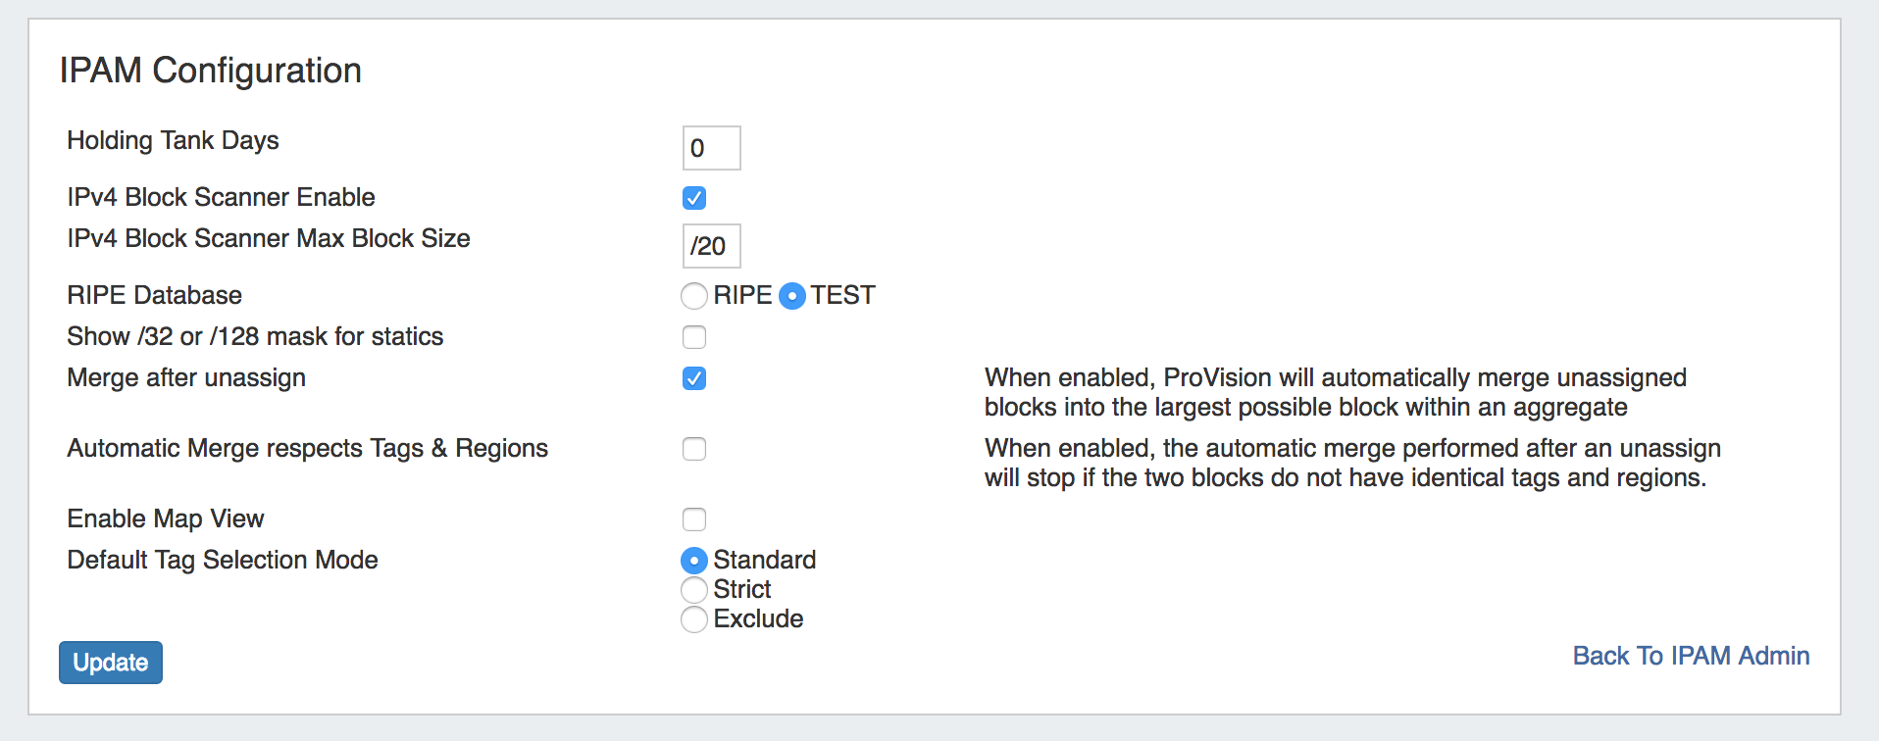Click the Automatic Merge description text
The height and width of the screenshot is (741, 1879).
1352,463
